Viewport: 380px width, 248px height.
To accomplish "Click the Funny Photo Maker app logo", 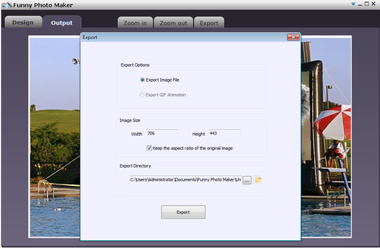I will pyautogui.click(x=7, y=5).
